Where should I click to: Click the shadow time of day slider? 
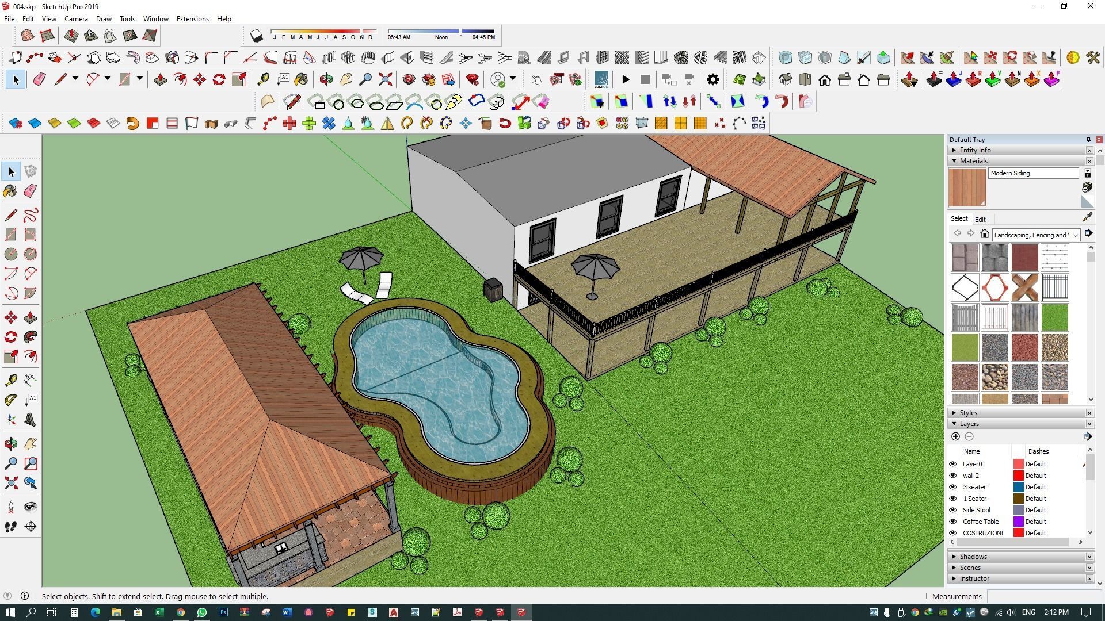click(x=441, y=31)
